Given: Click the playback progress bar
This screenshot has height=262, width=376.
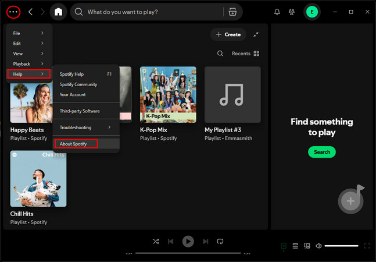Looking at the screenshot, I should [x=188, y=253].
